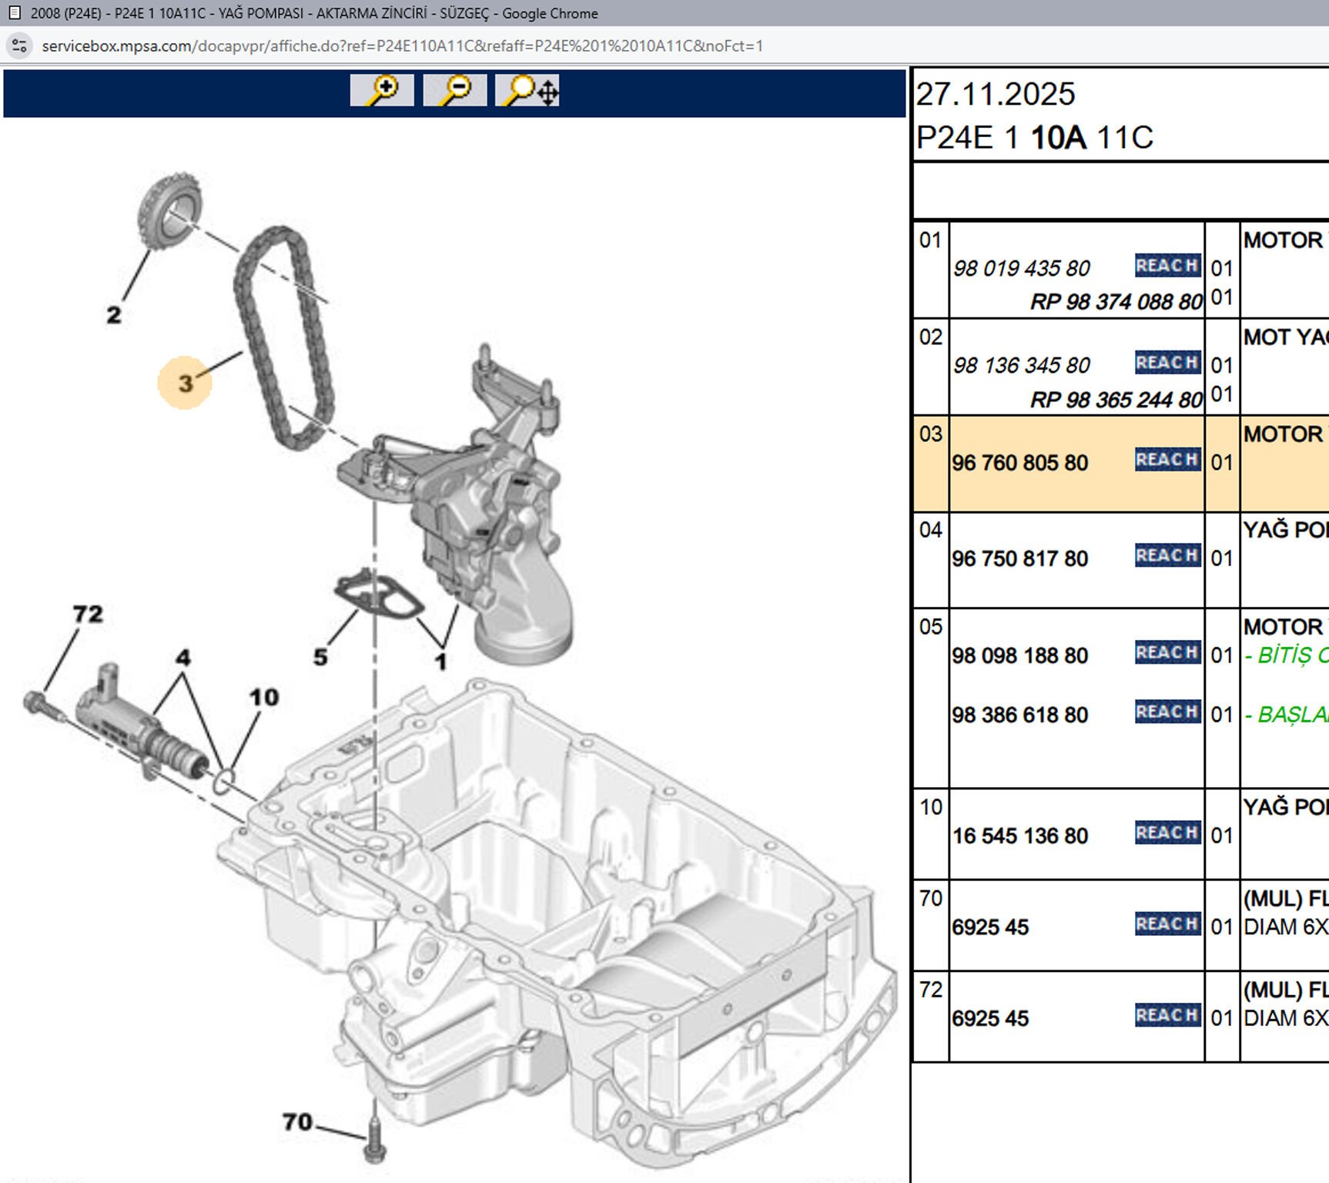Select part number 6925 45 in row 70
Viewport: 1329px width, 1183px height.
(x=990, y=927)
